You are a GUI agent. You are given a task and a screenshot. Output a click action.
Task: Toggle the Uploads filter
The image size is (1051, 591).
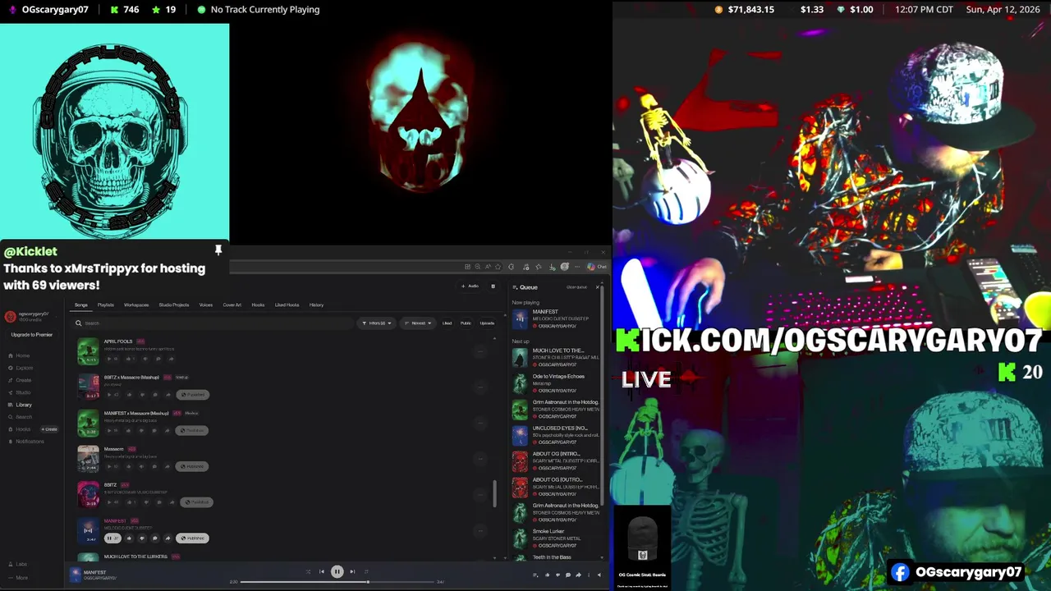coord(487,323)
